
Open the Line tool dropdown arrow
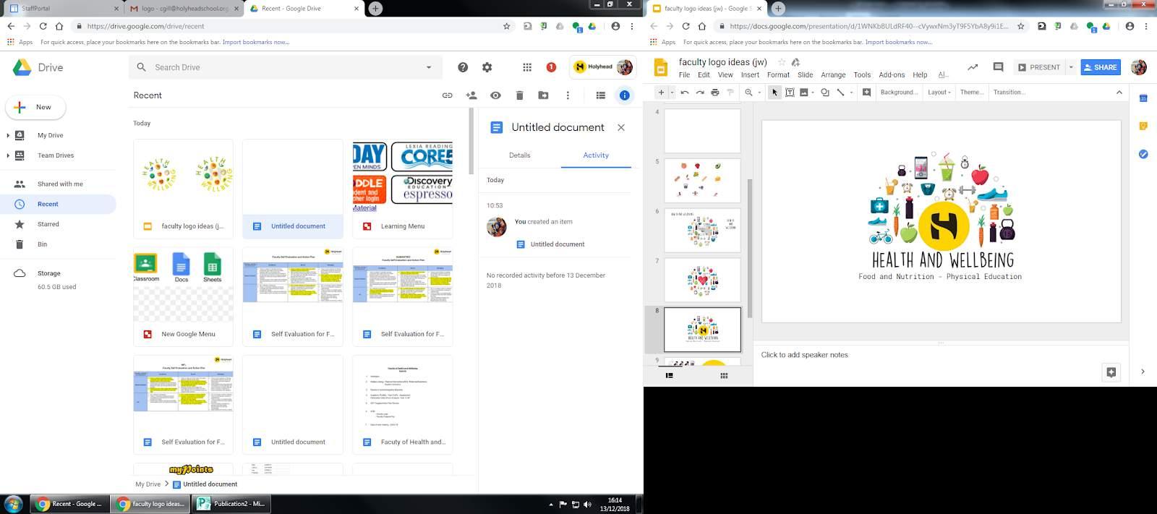pyautogui.click(x=851, y=93)
